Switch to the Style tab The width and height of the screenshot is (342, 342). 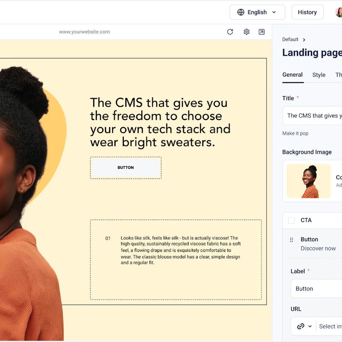(319, 75)
